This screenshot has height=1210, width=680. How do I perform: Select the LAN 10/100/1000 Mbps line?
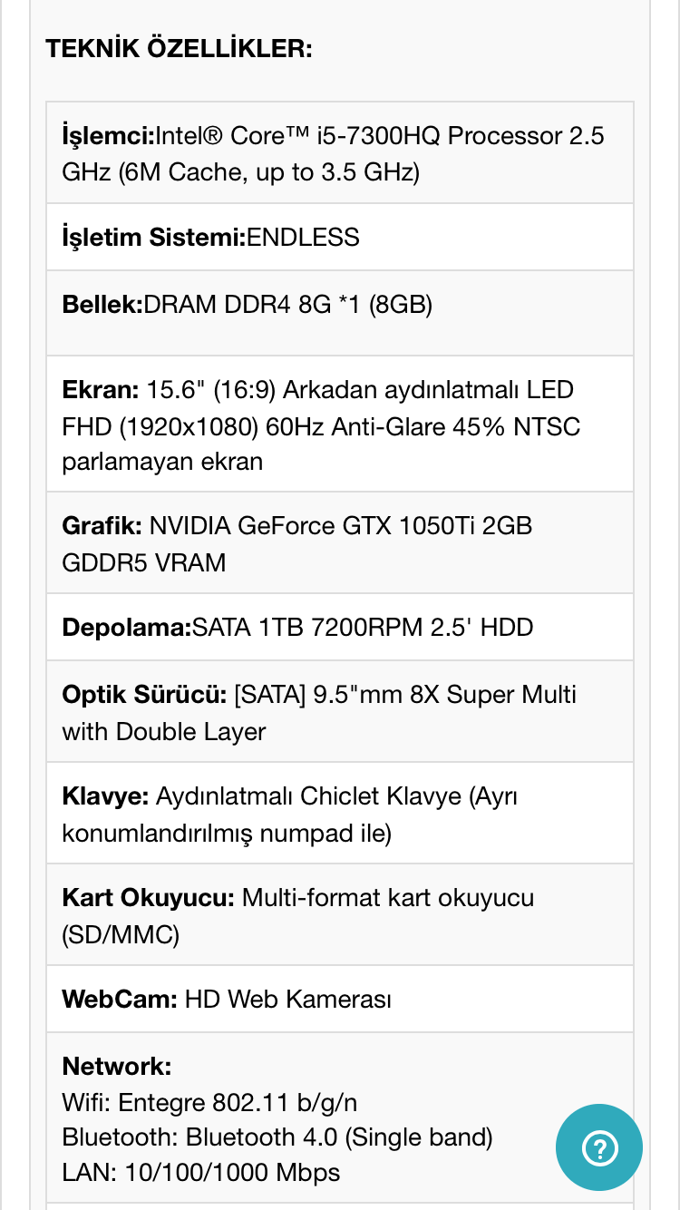(x=199, y=1172)
